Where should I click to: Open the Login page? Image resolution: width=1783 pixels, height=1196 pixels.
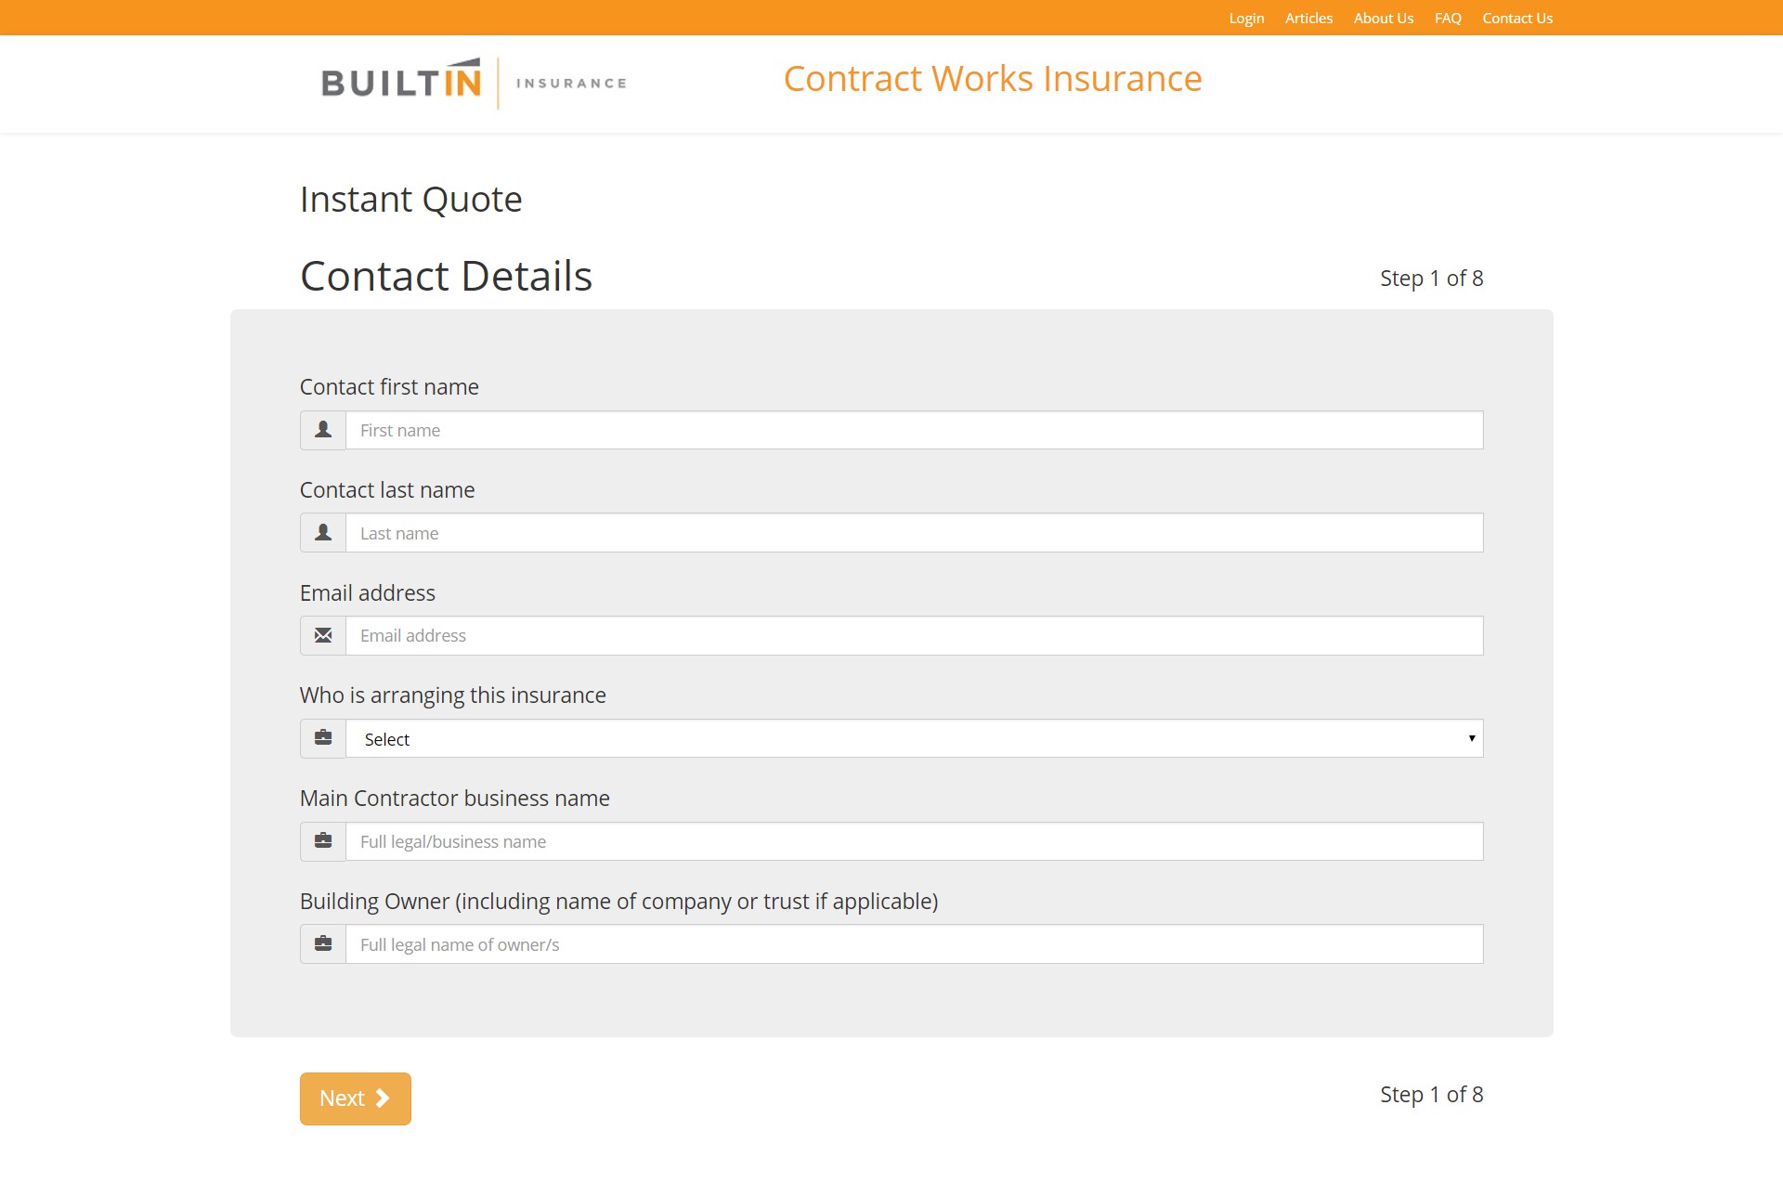pos(1246,18)
